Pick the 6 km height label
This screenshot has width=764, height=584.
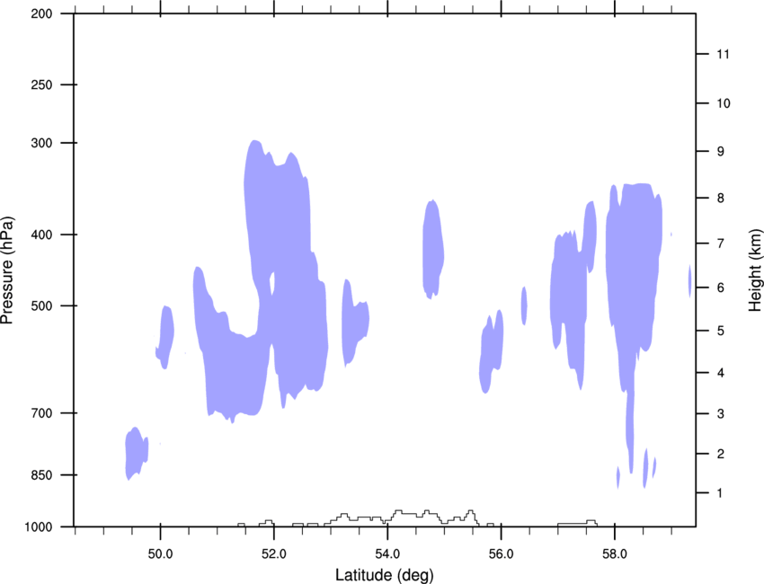721,288
